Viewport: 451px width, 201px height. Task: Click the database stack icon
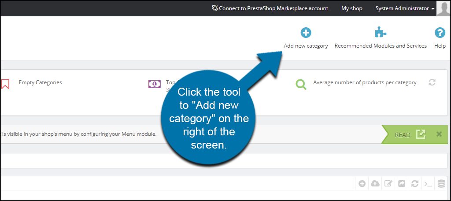click(x=441, y=184)
